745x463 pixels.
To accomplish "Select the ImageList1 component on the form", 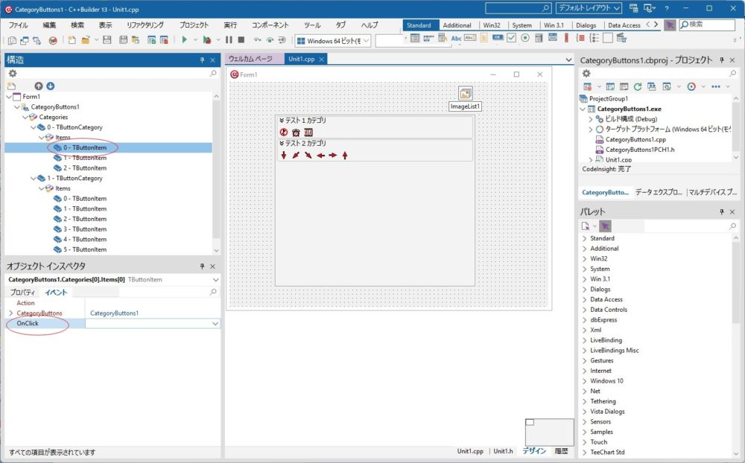I will [466, 94].
